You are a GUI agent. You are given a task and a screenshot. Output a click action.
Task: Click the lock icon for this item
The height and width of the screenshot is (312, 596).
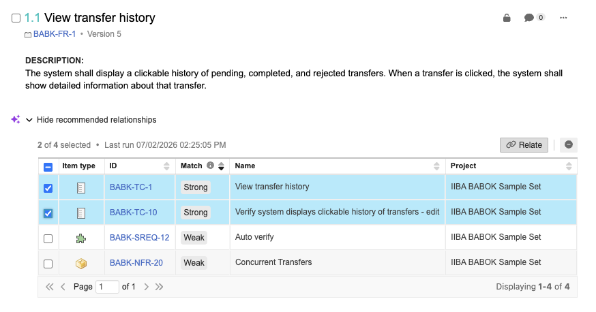pyautogui.click(x=507, y=18)
